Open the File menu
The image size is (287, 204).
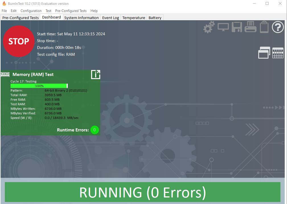point(4,11)
